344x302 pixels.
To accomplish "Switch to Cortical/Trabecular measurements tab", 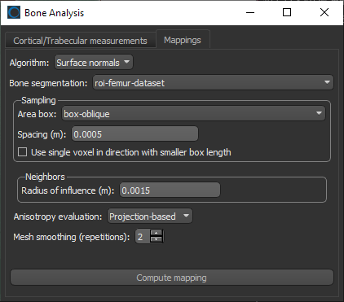I will (x=81, y=41).
